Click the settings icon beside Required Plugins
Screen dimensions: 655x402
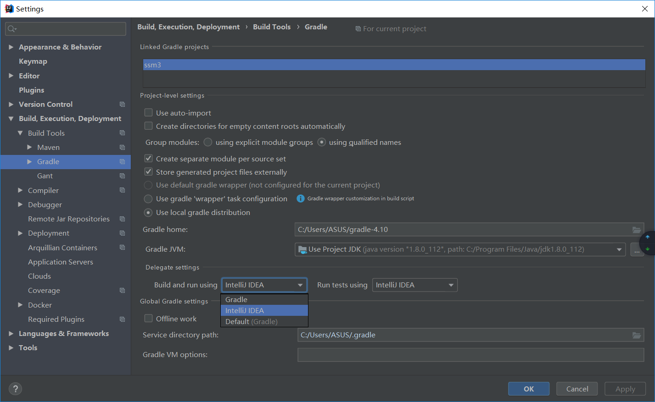(122, 319)
